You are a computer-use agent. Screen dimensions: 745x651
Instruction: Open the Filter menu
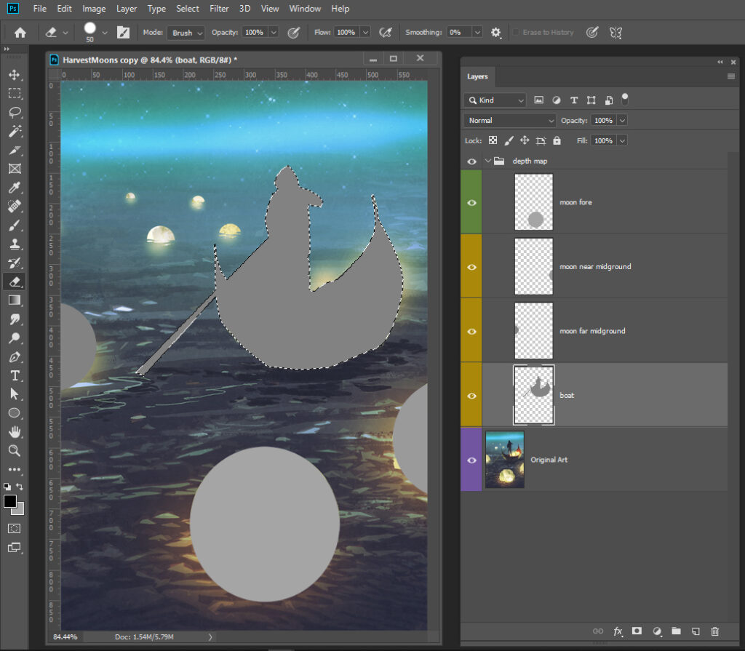(x=218, y=9)
